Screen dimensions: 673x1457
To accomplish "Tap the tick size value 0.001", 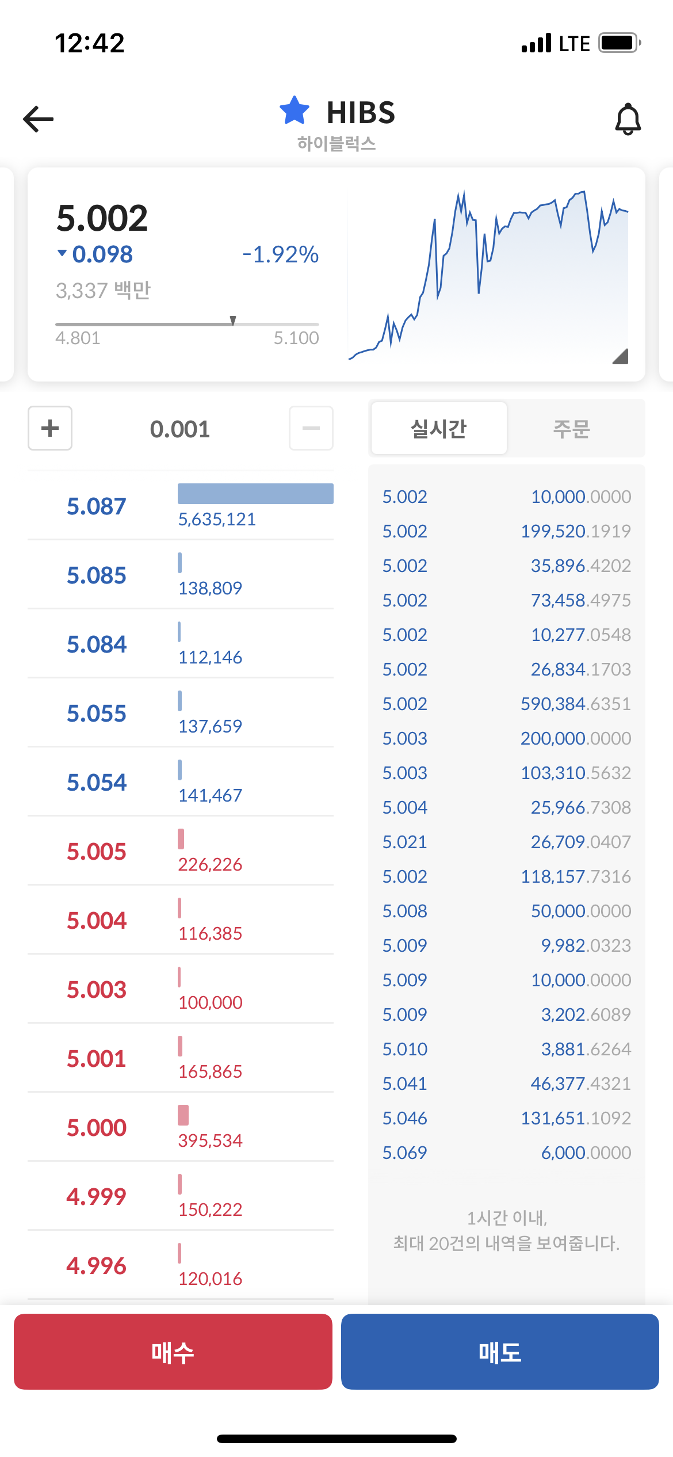I will pyautogui.click(x=180, y=429).
